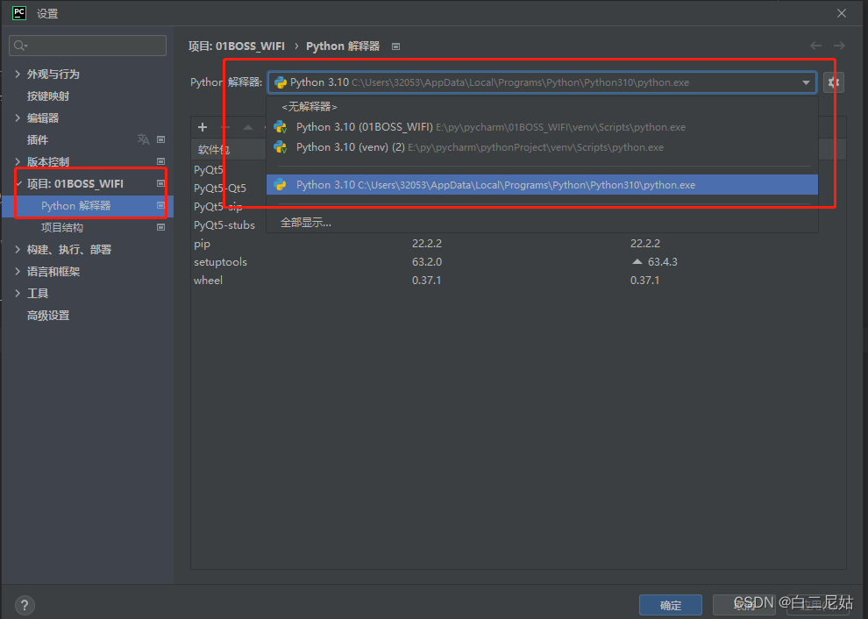Select the pip package row

coord(518,244)
